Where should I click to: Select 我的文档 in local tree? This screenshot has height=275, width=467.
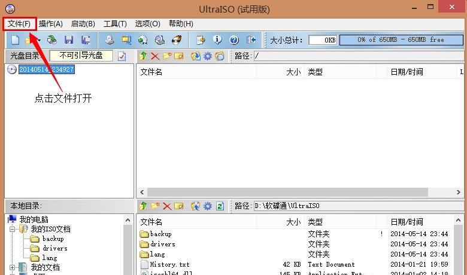coord(46,268)
